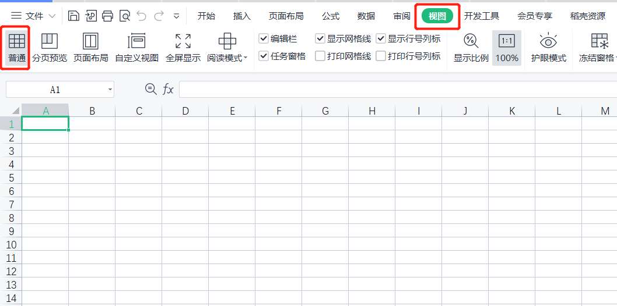Select row 2 header
The image size is (617, 306).
click(11, 138)
